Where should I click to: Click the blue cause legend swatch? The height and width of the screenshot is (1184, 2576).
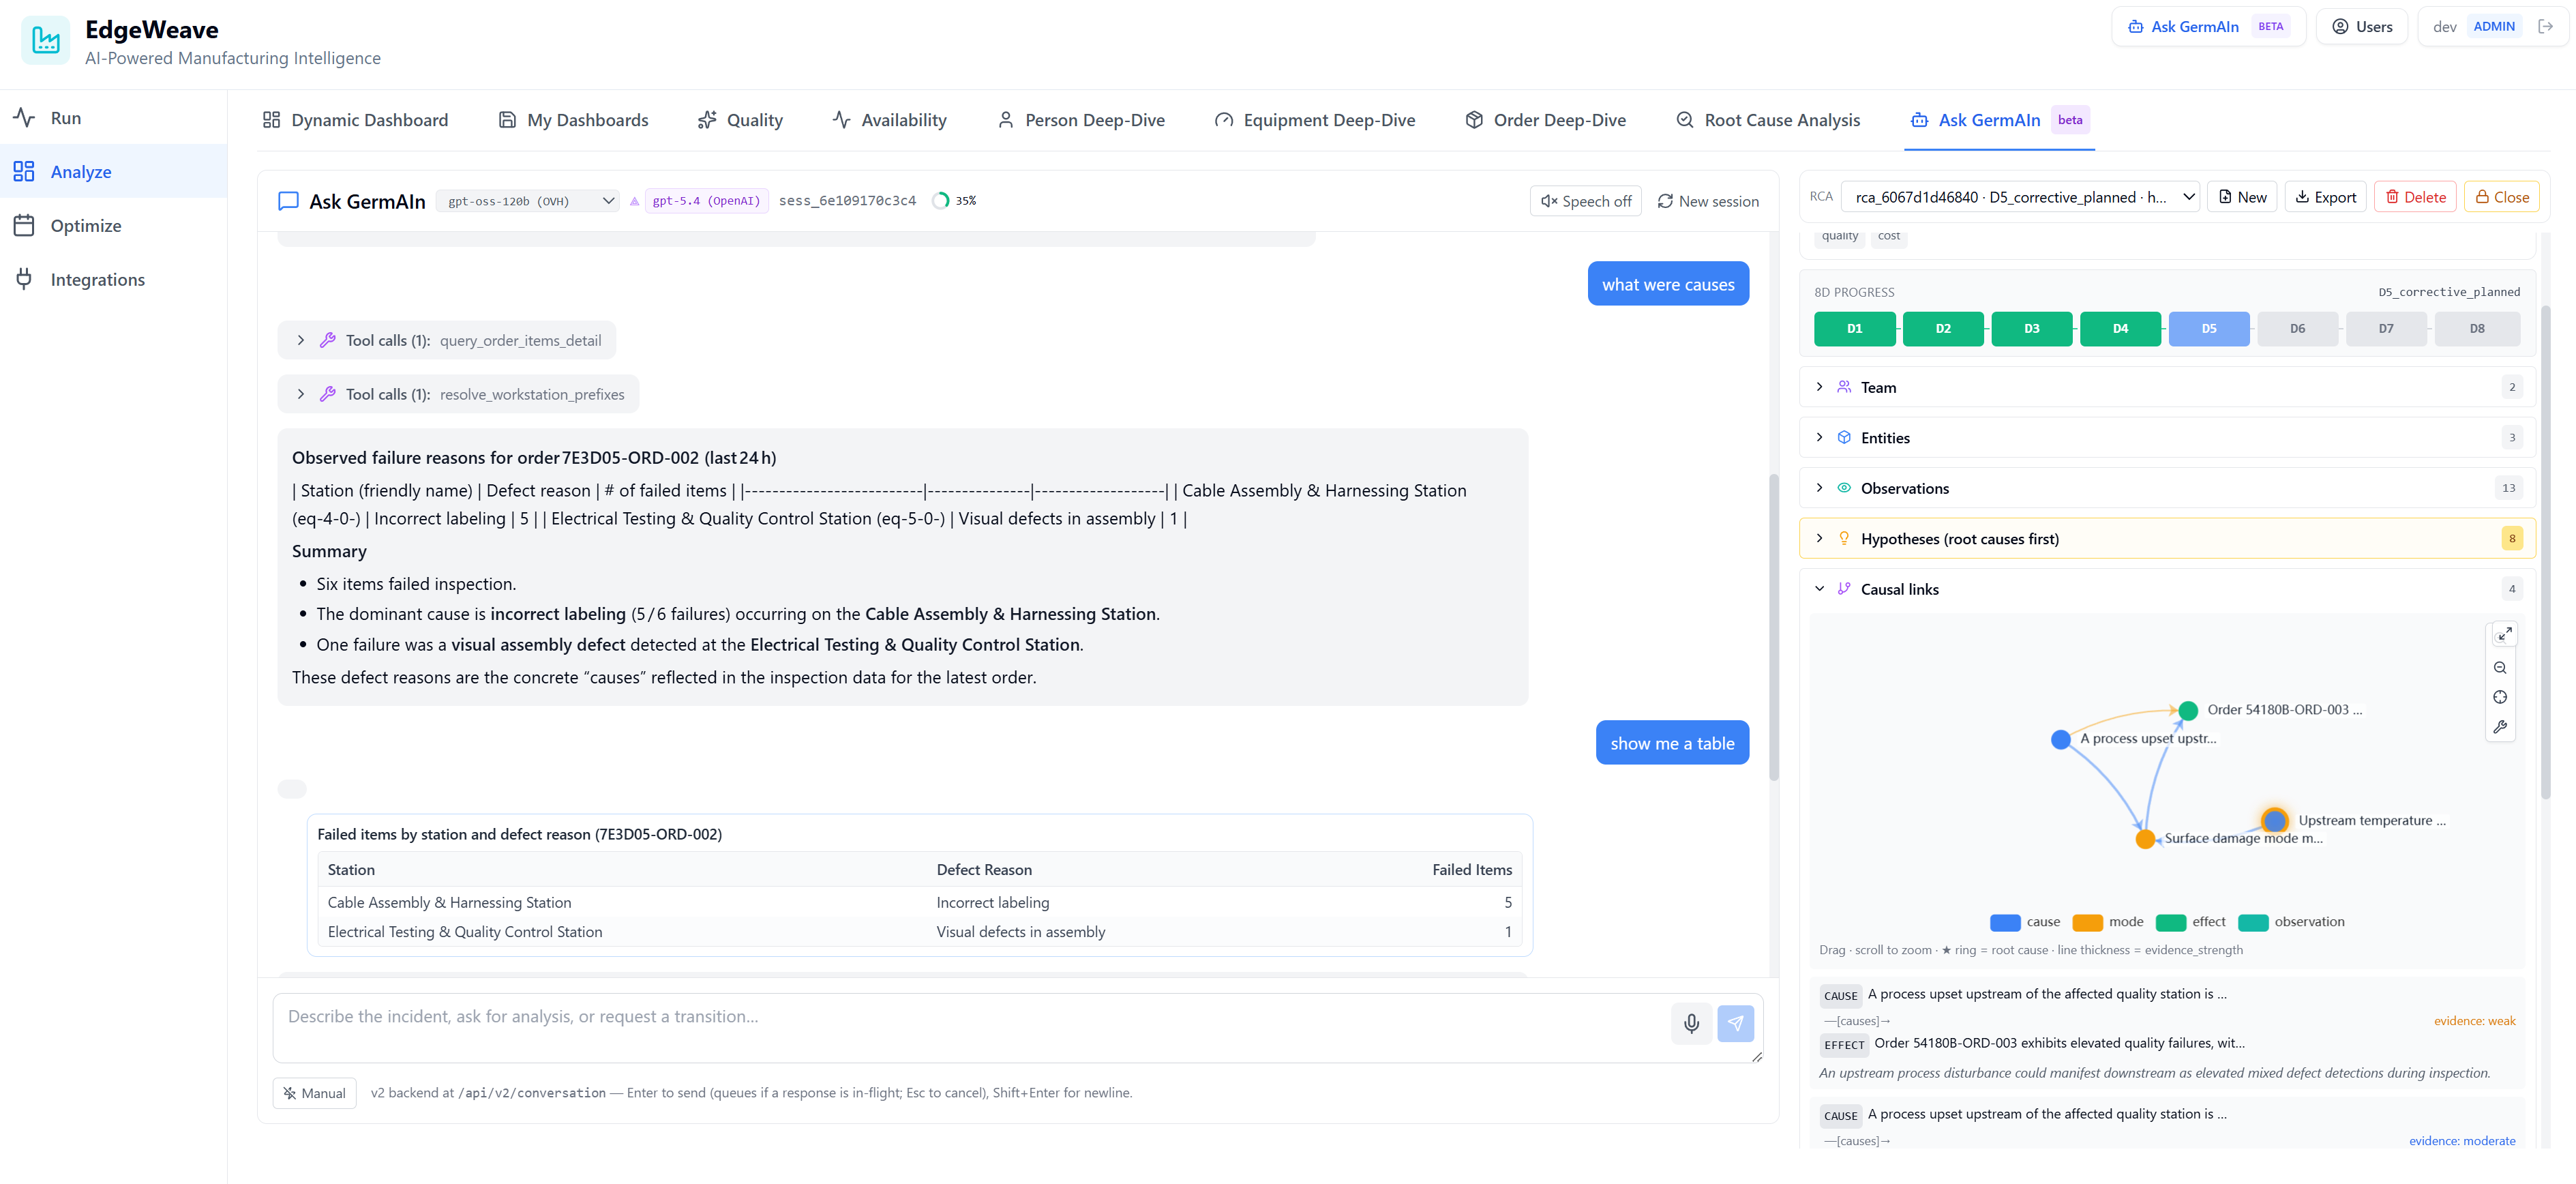[2004, 922]
